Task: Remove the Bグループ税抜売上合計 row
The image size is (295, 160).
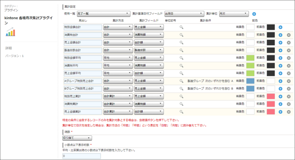Action: 288,89
